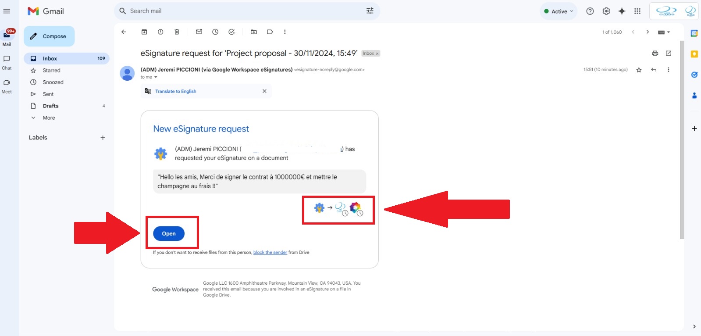Click the sender's avatar picture
Image resolution: width=701 pixels, height=336 pixels.
pos(127,73)
